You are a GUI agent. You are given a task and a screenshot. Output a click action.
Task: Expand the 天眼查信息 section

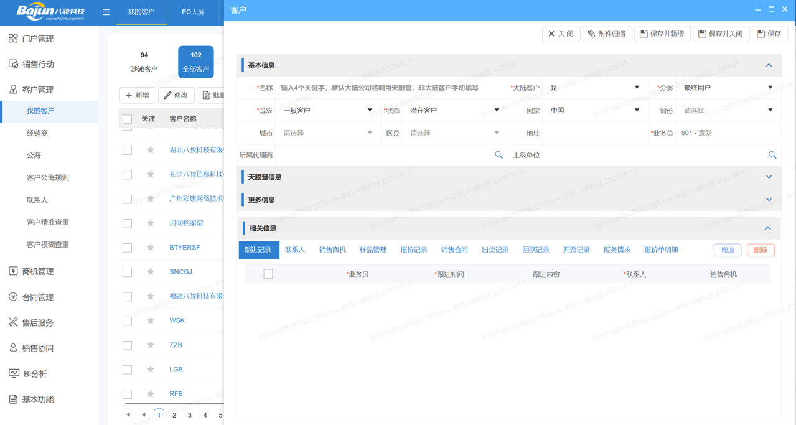point(767,177)
